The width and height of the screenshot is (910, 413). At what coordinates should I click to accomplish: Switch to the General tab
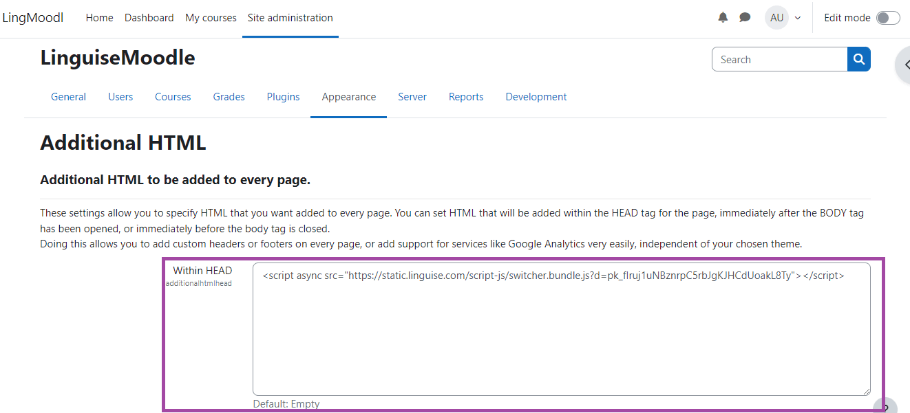pyautogui.click(x=68, y=97)
